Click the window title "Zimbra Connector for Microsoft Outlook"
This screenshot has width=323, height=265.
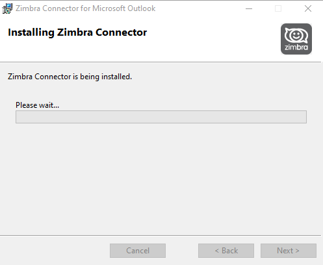tap(86, 8)
